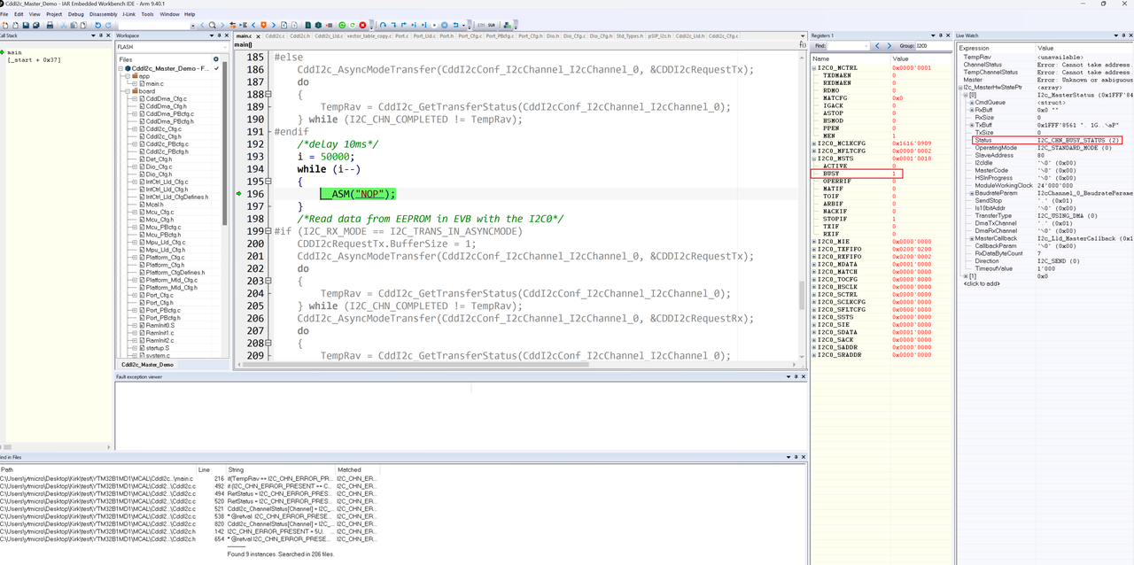The height and width of the screenshot is (565, 1134).
Task: Open the Find dialog via the magnifier icon
Action: coord(214,25)
